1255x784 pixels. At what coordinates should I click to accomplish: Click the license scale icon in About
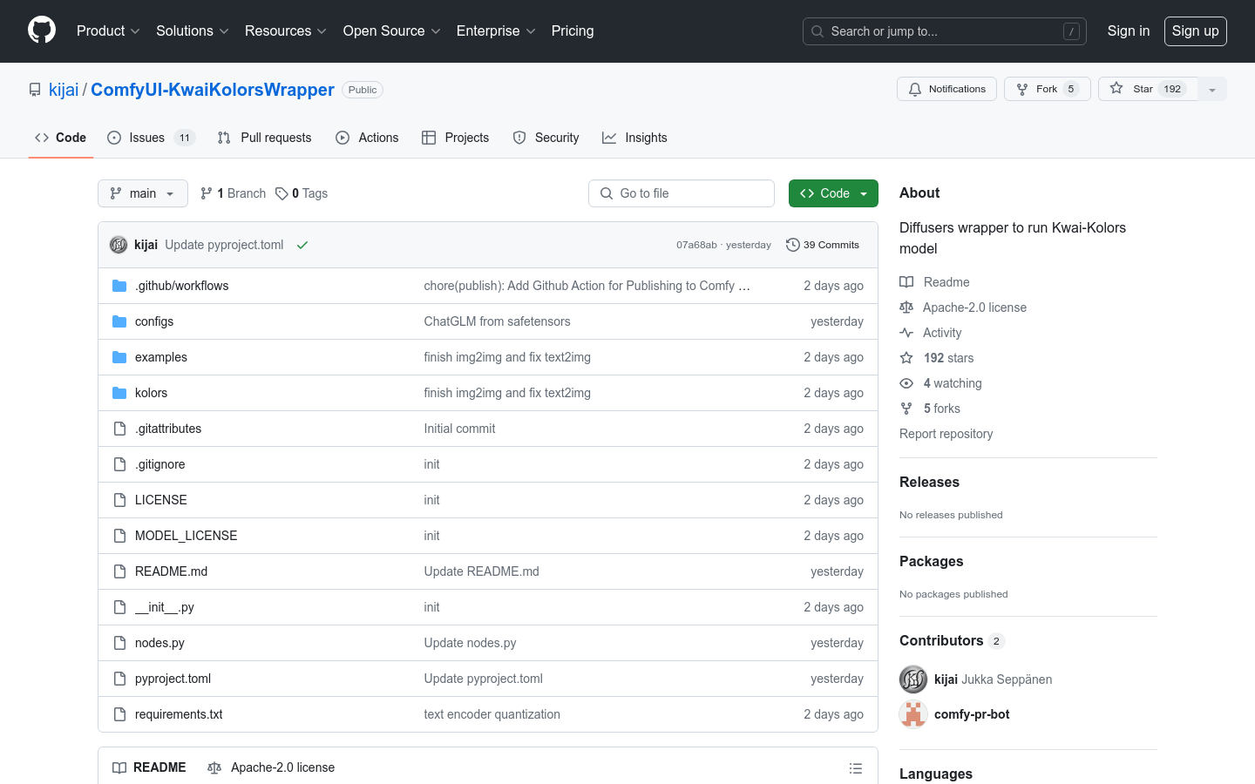pyautogui.click(x=906, y=308)
